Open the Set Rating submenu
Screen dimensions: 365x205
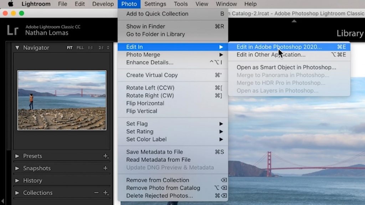[173, 132]
